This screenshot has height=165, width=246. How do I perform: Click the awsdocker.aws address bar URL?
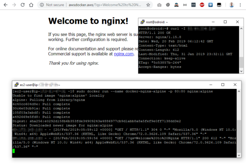coord(105,5)
